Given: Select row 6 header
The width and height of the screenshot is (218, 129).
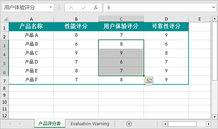Looking at the screenshot, I should click(4, 71).
